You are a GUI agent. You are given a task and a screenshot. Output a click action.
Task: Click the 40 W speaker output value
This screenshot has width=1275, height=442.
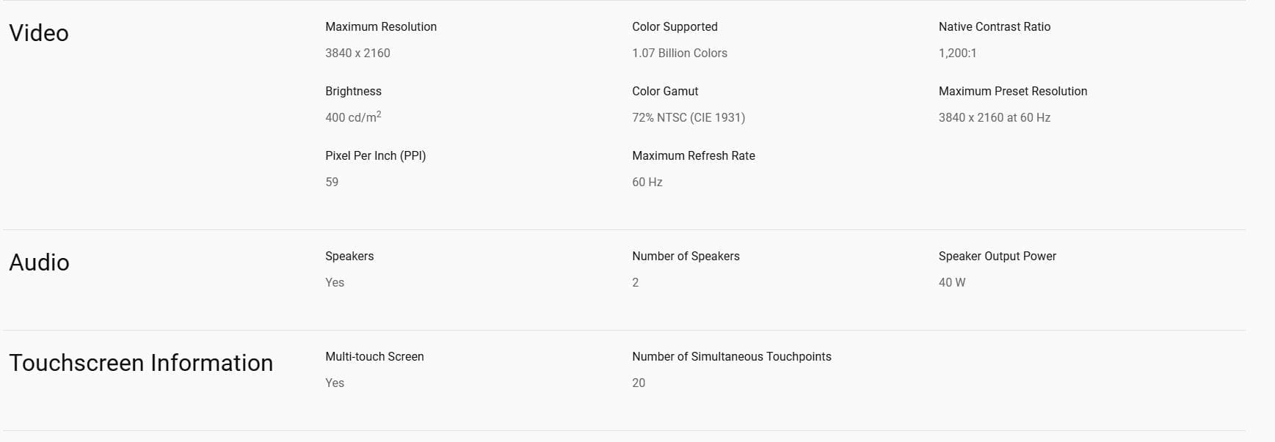[952, 282]
